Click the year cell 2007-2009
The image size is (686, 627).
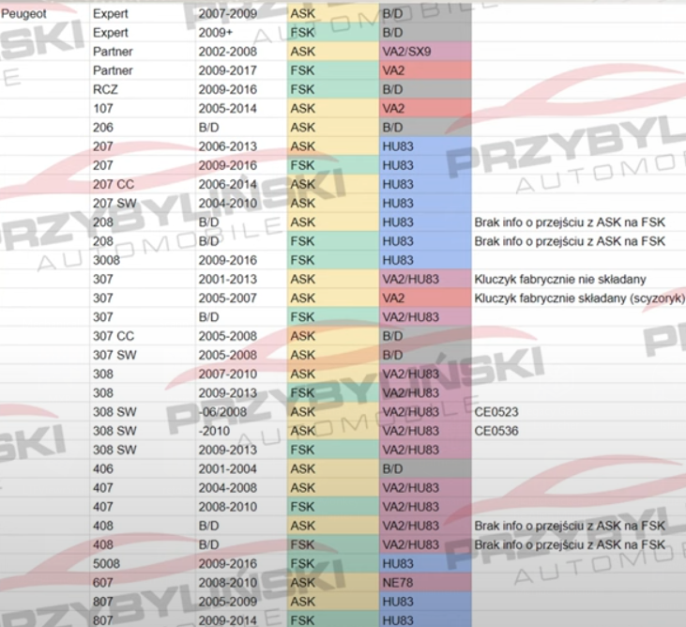click(241, 13)
